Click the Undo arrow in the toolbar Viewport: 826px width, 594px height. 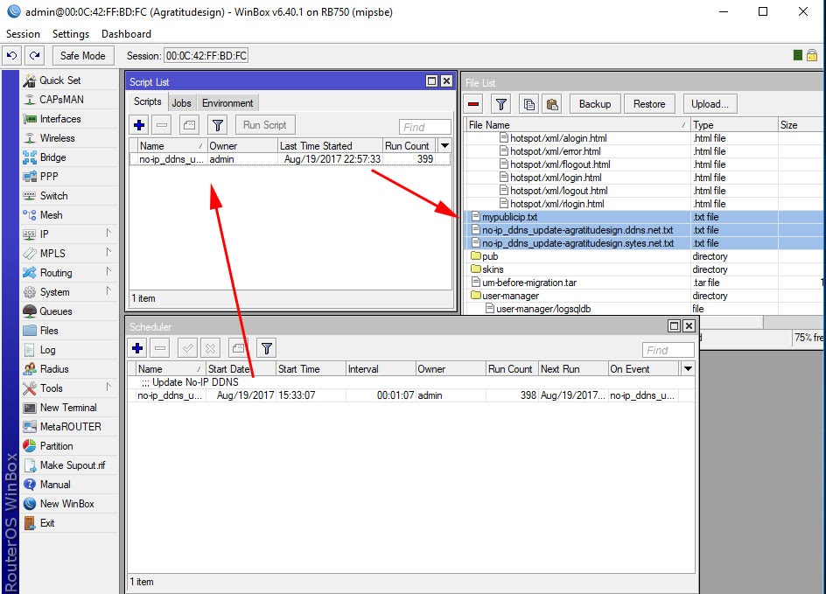(11, 55)
